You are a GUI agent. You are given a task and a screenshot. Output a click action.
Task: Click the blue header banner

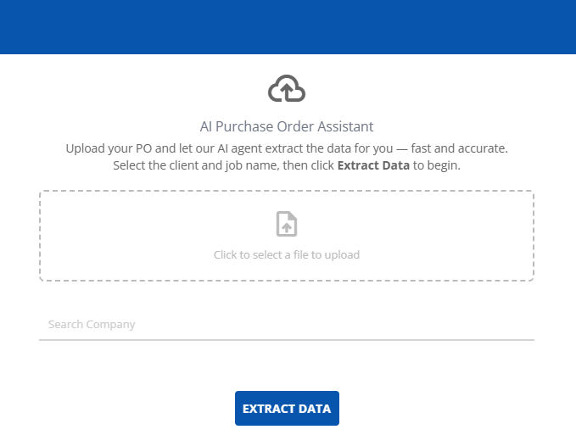(x=288, y=27)
